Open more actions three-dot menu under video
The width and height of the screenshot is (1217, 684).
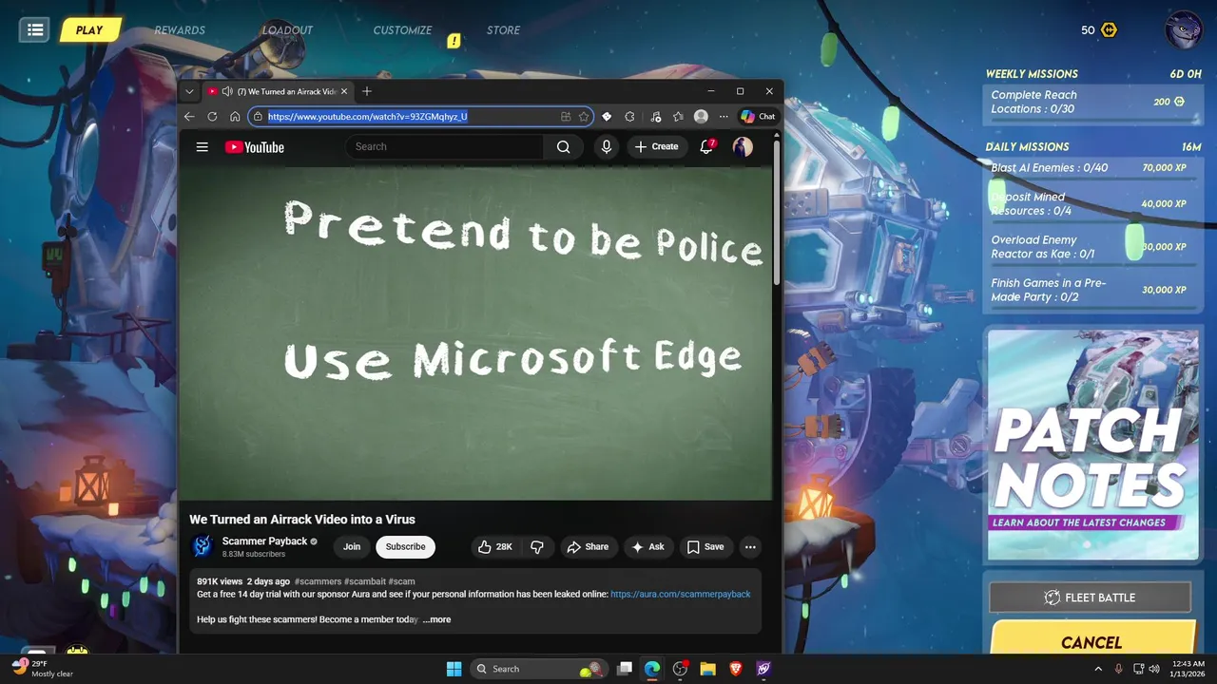pos(750,546)
